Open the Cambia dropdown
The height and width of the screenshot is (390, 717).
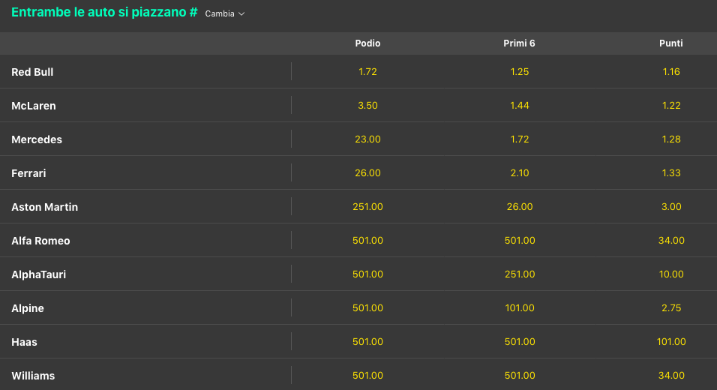coord(225,13)
